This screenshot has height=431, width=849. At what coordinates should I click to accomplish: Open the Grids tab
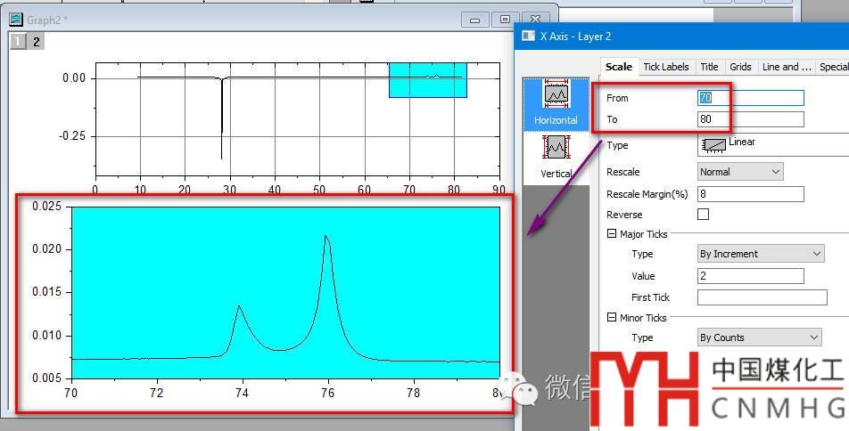tap(740, 67)
